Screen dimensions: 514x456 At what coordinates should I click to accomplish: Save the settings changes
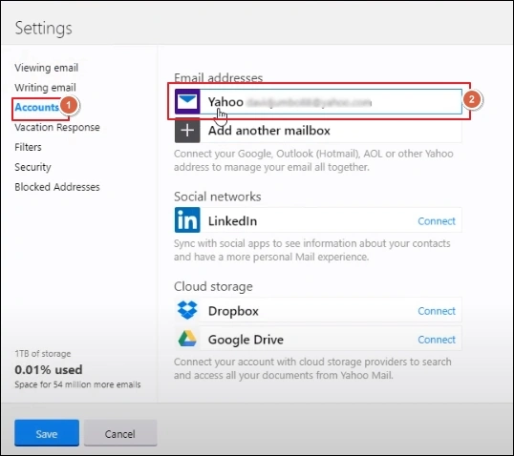47,433
